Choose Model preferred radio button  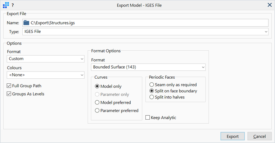point(97,102)
